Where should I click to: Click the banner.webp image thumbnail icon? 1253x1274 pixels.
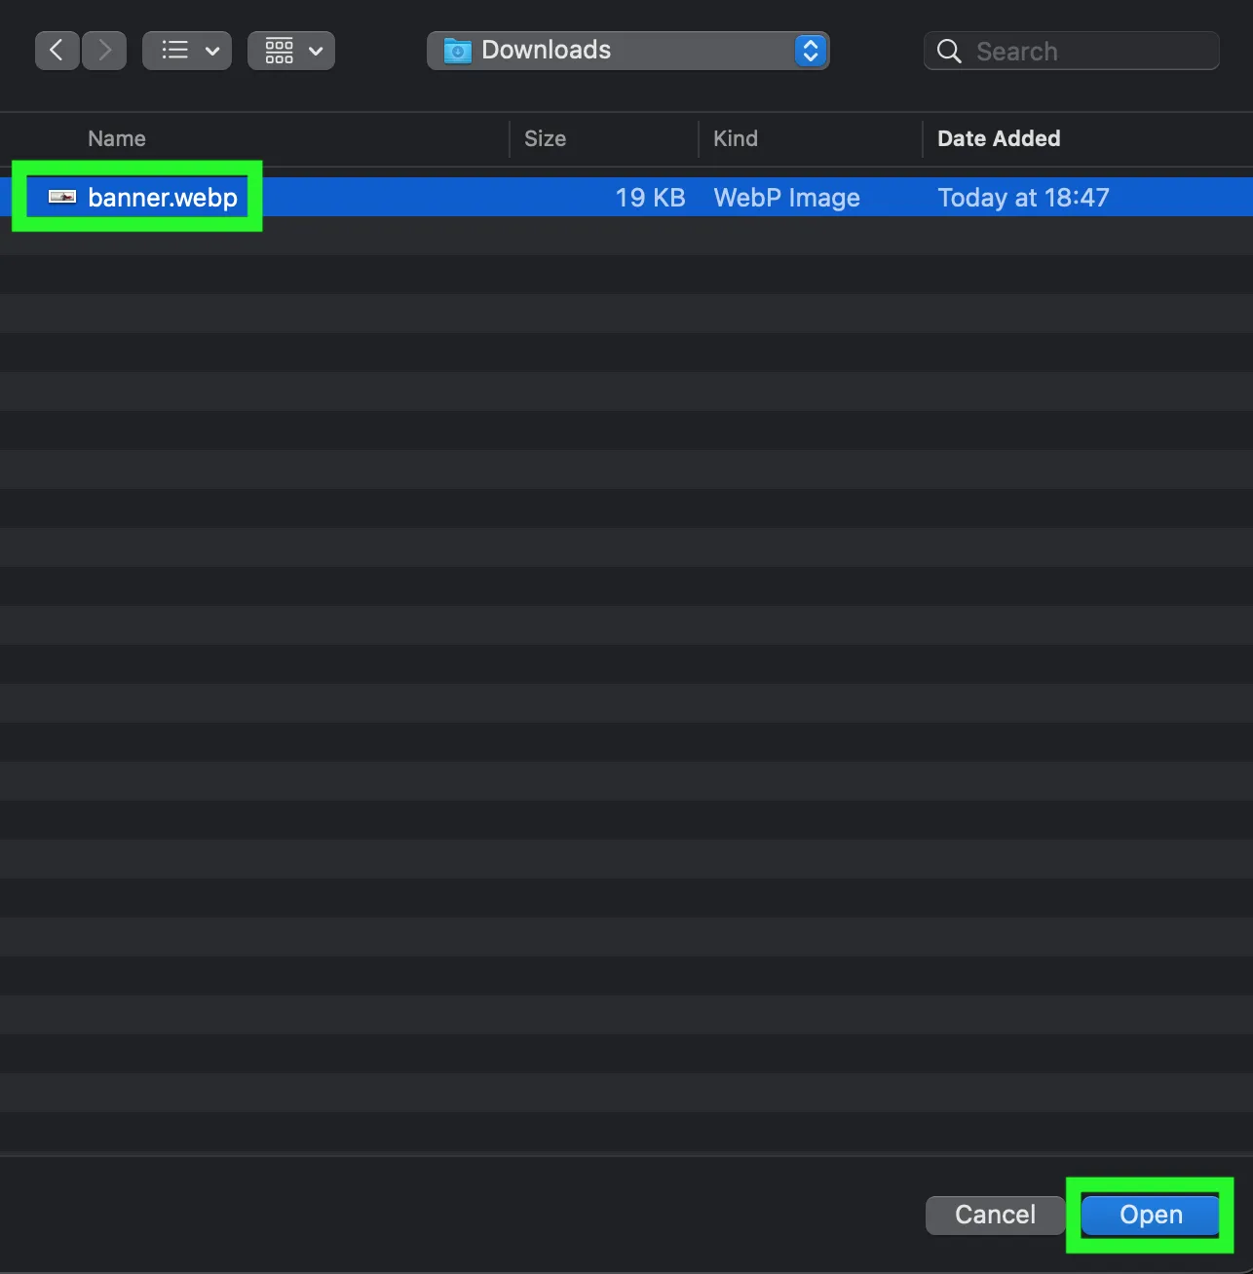click(60, 197)
